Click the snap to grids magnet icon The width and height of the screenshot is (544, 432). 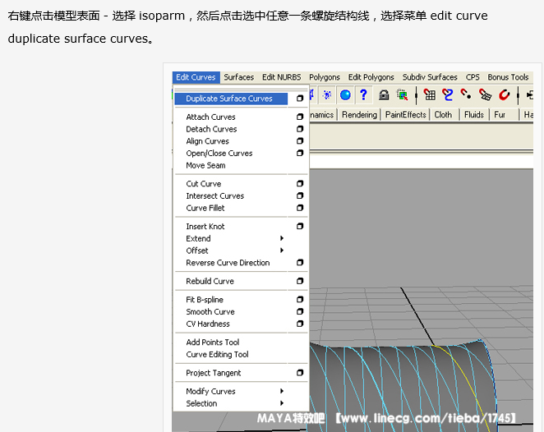tap(429, 94)
